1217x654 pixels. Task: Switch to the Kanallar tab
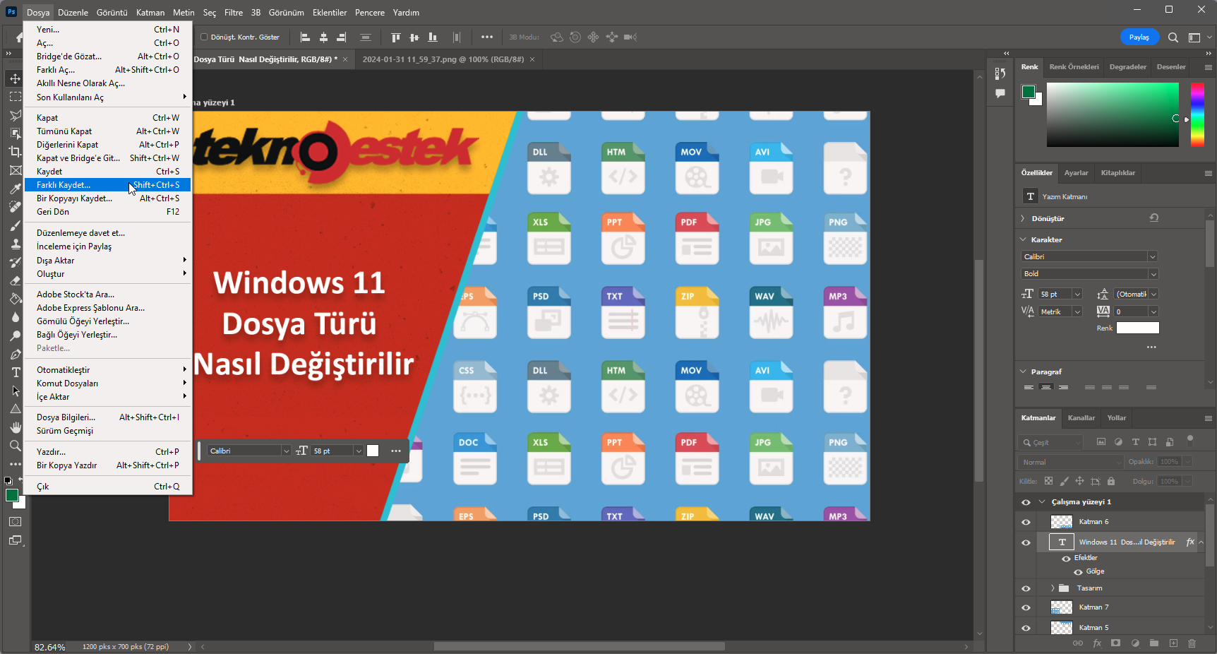1081,418
